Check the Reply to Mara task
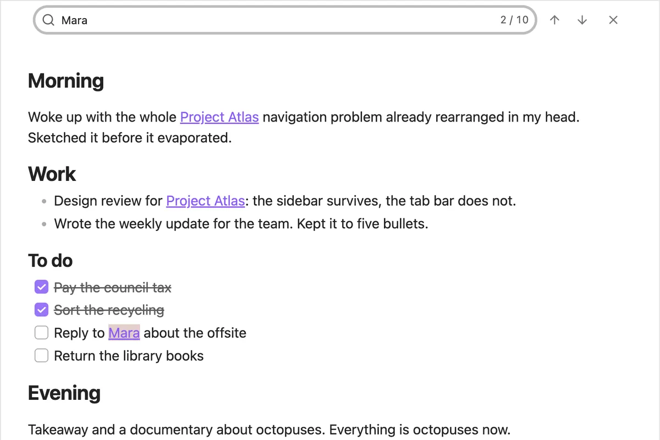The width and height of the screenshot is (660, 440). coord(41,333)
